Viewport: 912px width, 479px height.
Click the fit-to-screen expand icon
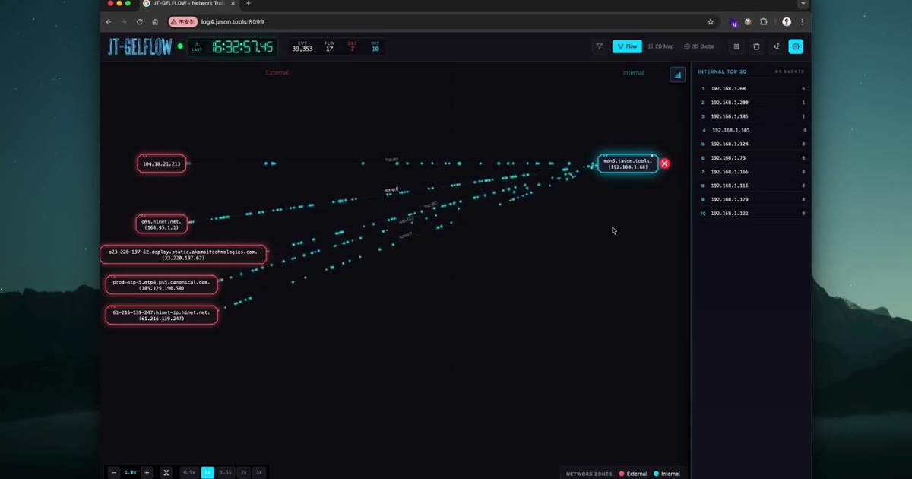pos(166,472)
